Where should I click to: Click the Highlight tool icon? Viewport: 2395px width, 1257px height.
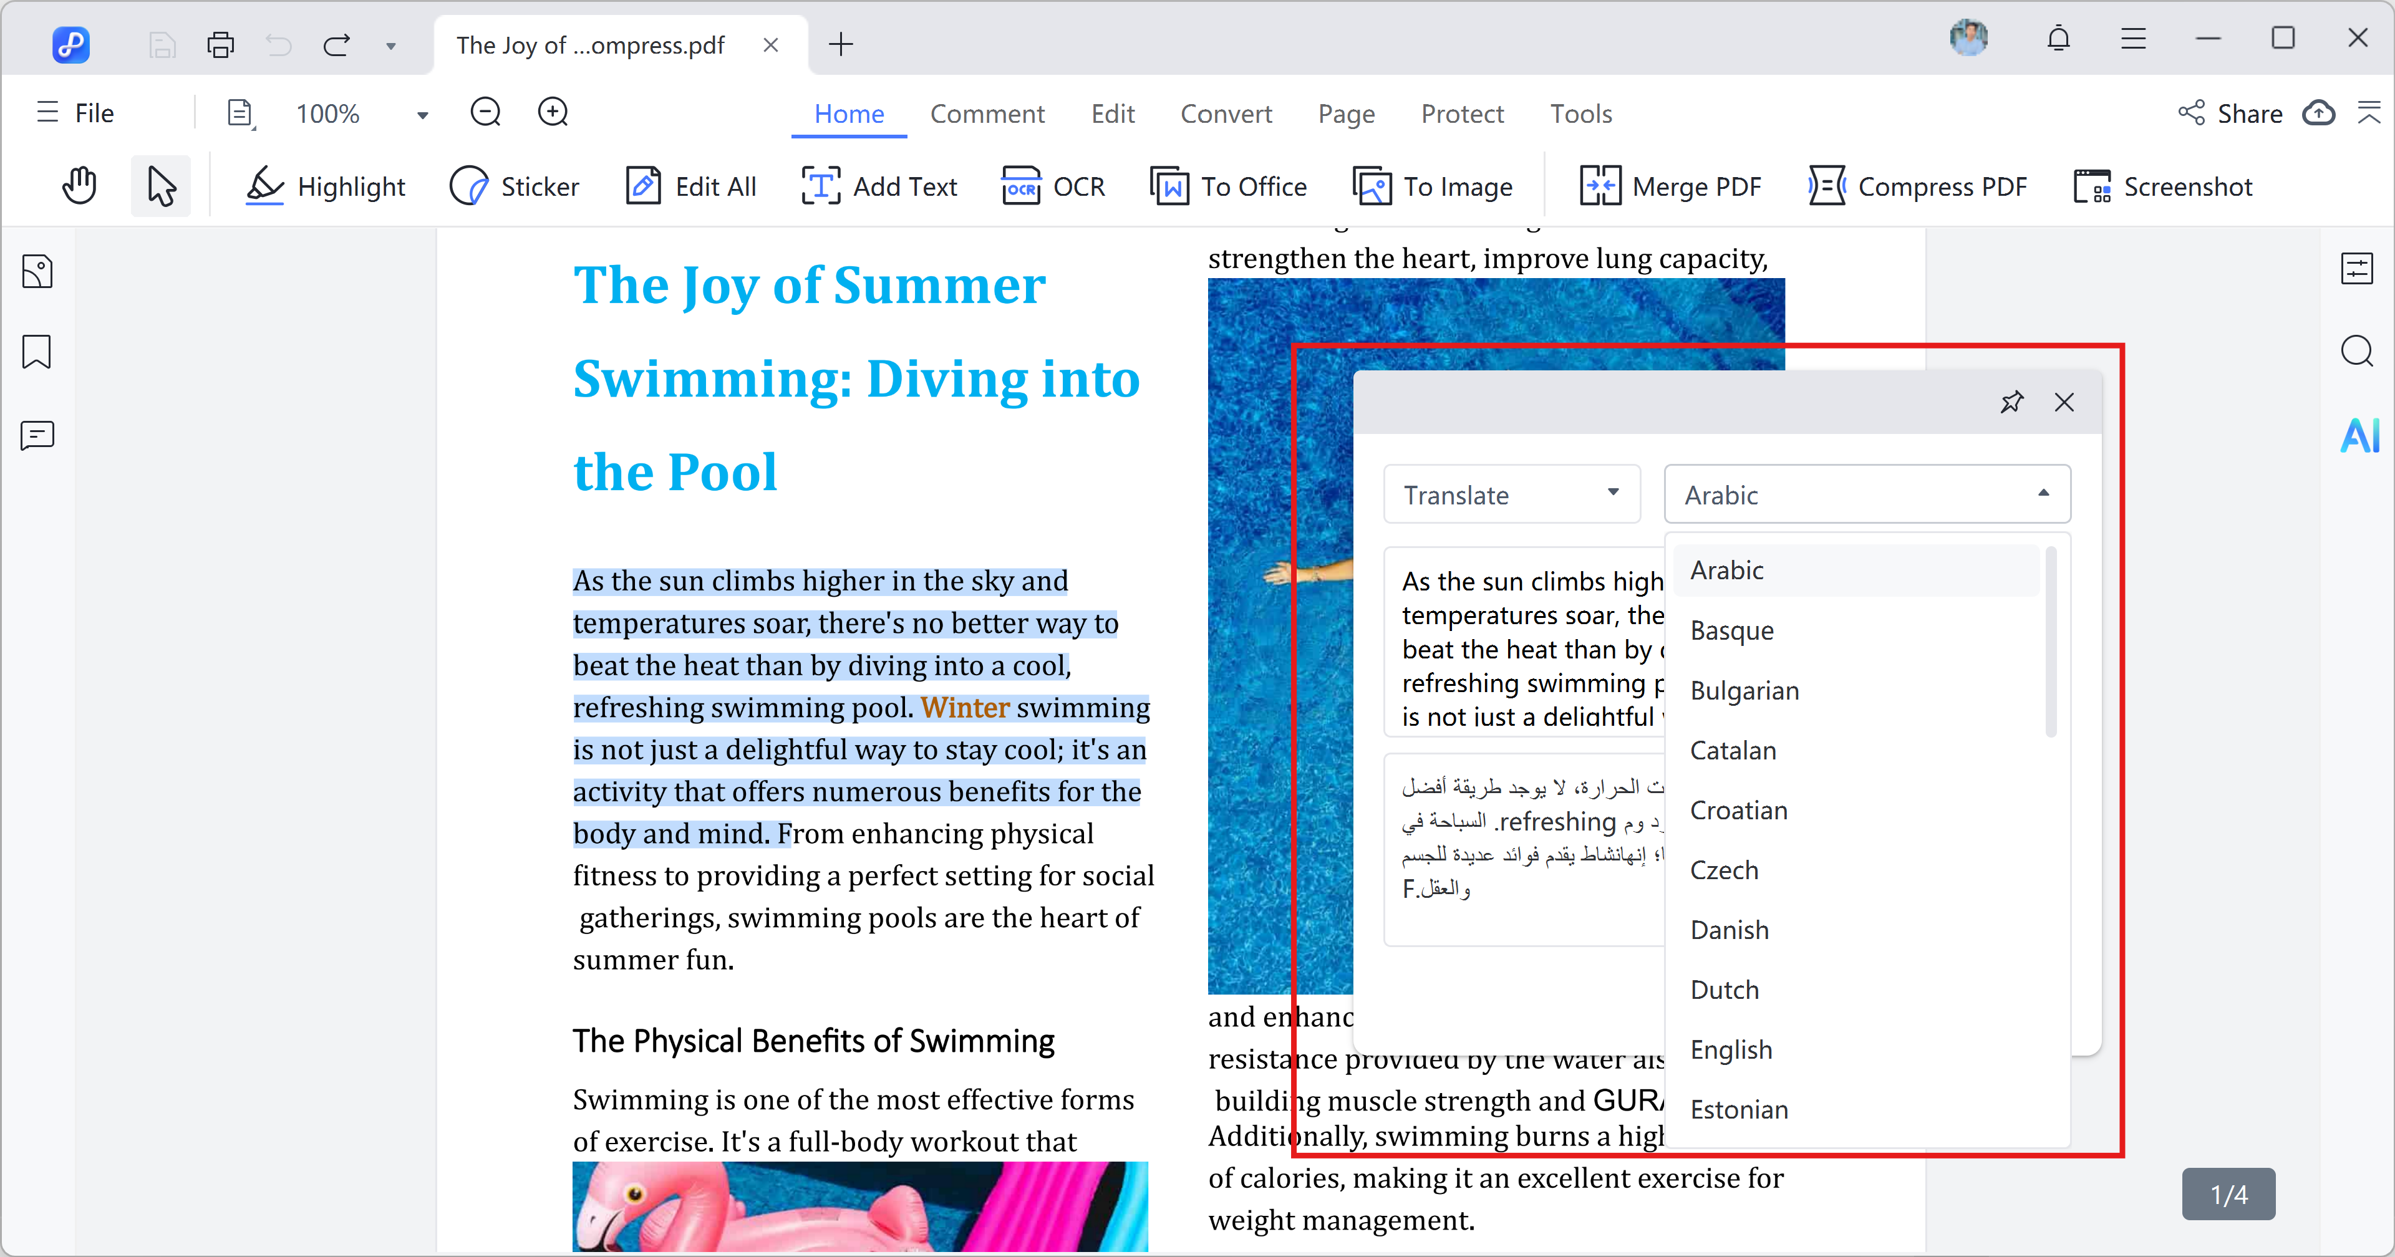point(265,186)
